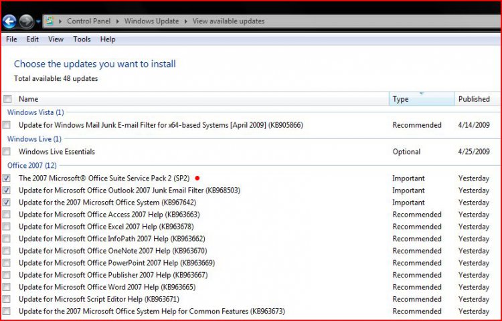The height and width of the screenshot is (321, 502).
Task: Check Office PowerPoint 2007 Help KB963669
Action: click(7, 263)
